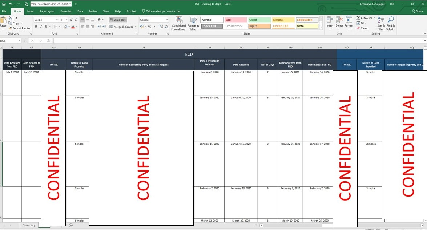Open the General number format dropdown
The image size is (427, 230).
[x=167, y=20]
